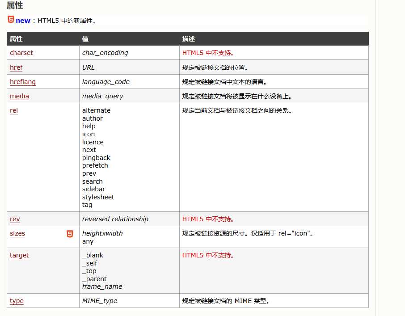Click the 'any' sizes value
Viewport: 405px width, 316px height.
tap(88, 242)
